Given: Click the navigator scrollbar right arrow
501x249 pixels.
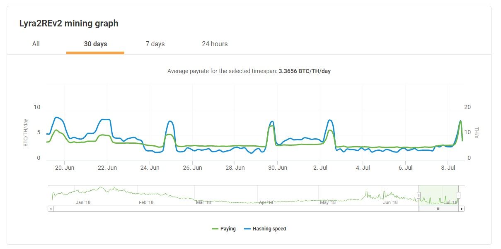Looking at the screenshot, I should click(462, 209).
